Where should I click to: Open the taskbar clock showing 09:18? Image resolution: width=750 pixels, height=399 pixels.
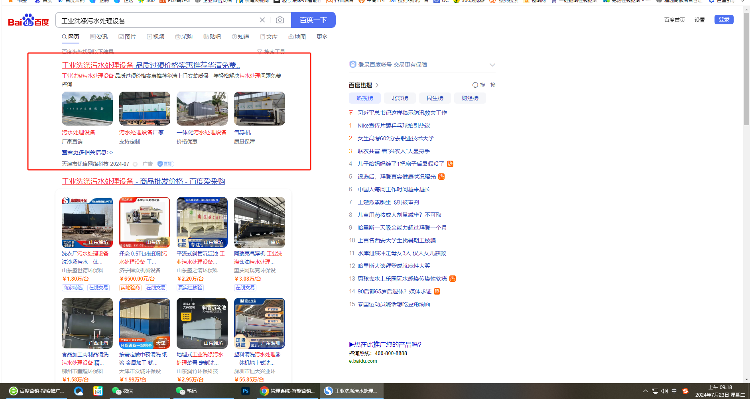point(720,391)
